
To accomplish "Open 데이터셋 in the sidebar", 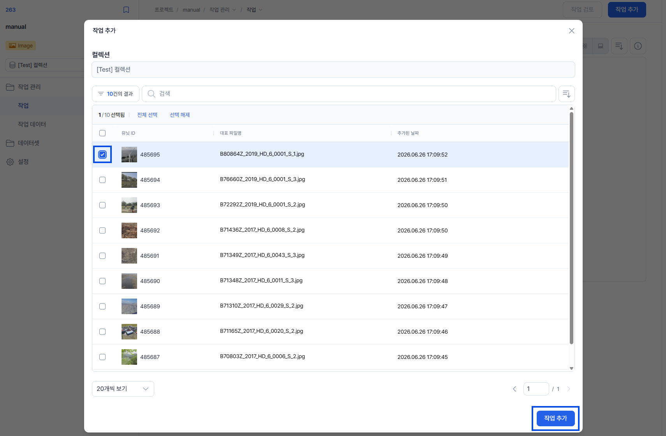I will point(28,143).
